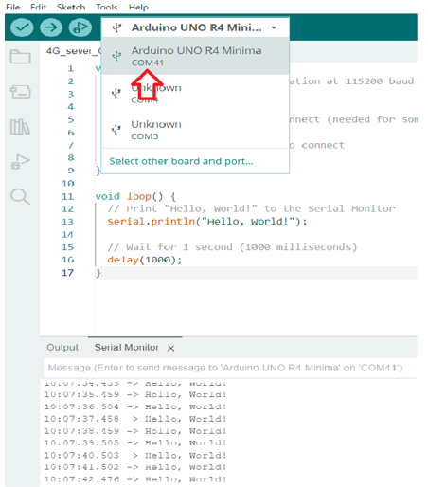Image resolution: width=428 pixels, height=487 pixels.
Task: Open the Library Manager sidebar icon
Action: [20, 127]
